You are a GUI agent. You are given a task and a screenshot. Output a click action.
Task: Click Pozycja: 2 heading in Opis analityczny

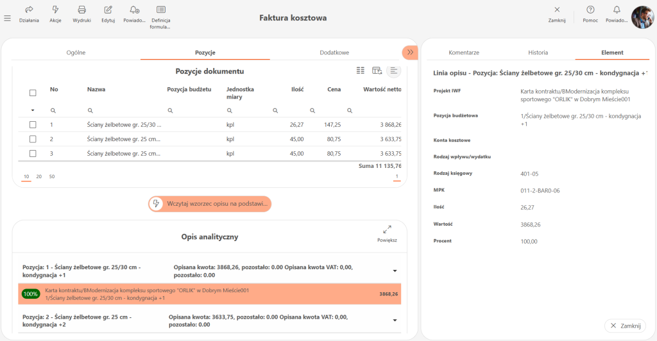77,321
